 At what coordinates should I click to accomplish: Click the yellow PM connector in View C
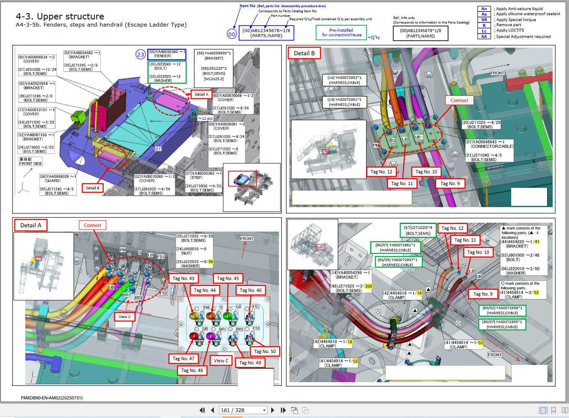point(194,316)
